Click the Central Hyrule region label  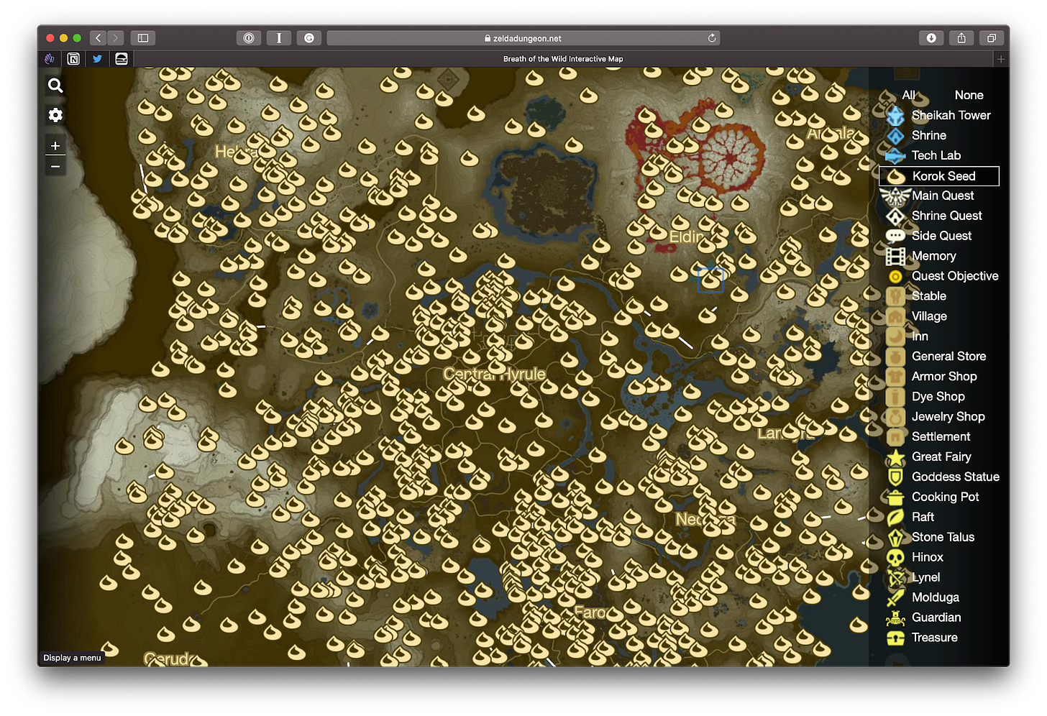(x=494, y=375)
